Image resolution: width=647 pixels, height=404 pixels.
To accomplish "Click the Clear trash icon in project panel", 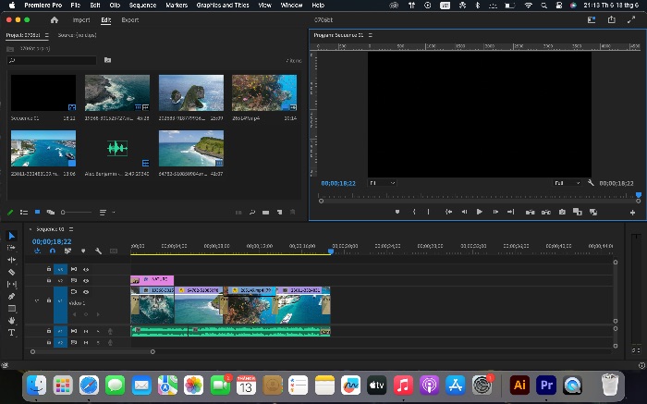I will (293, 212).
